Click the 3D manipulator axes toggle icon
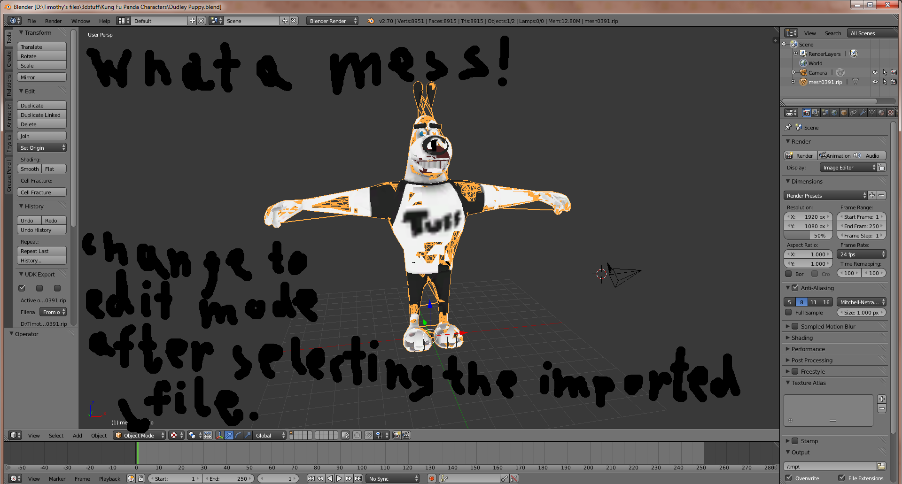 point(219,435)
